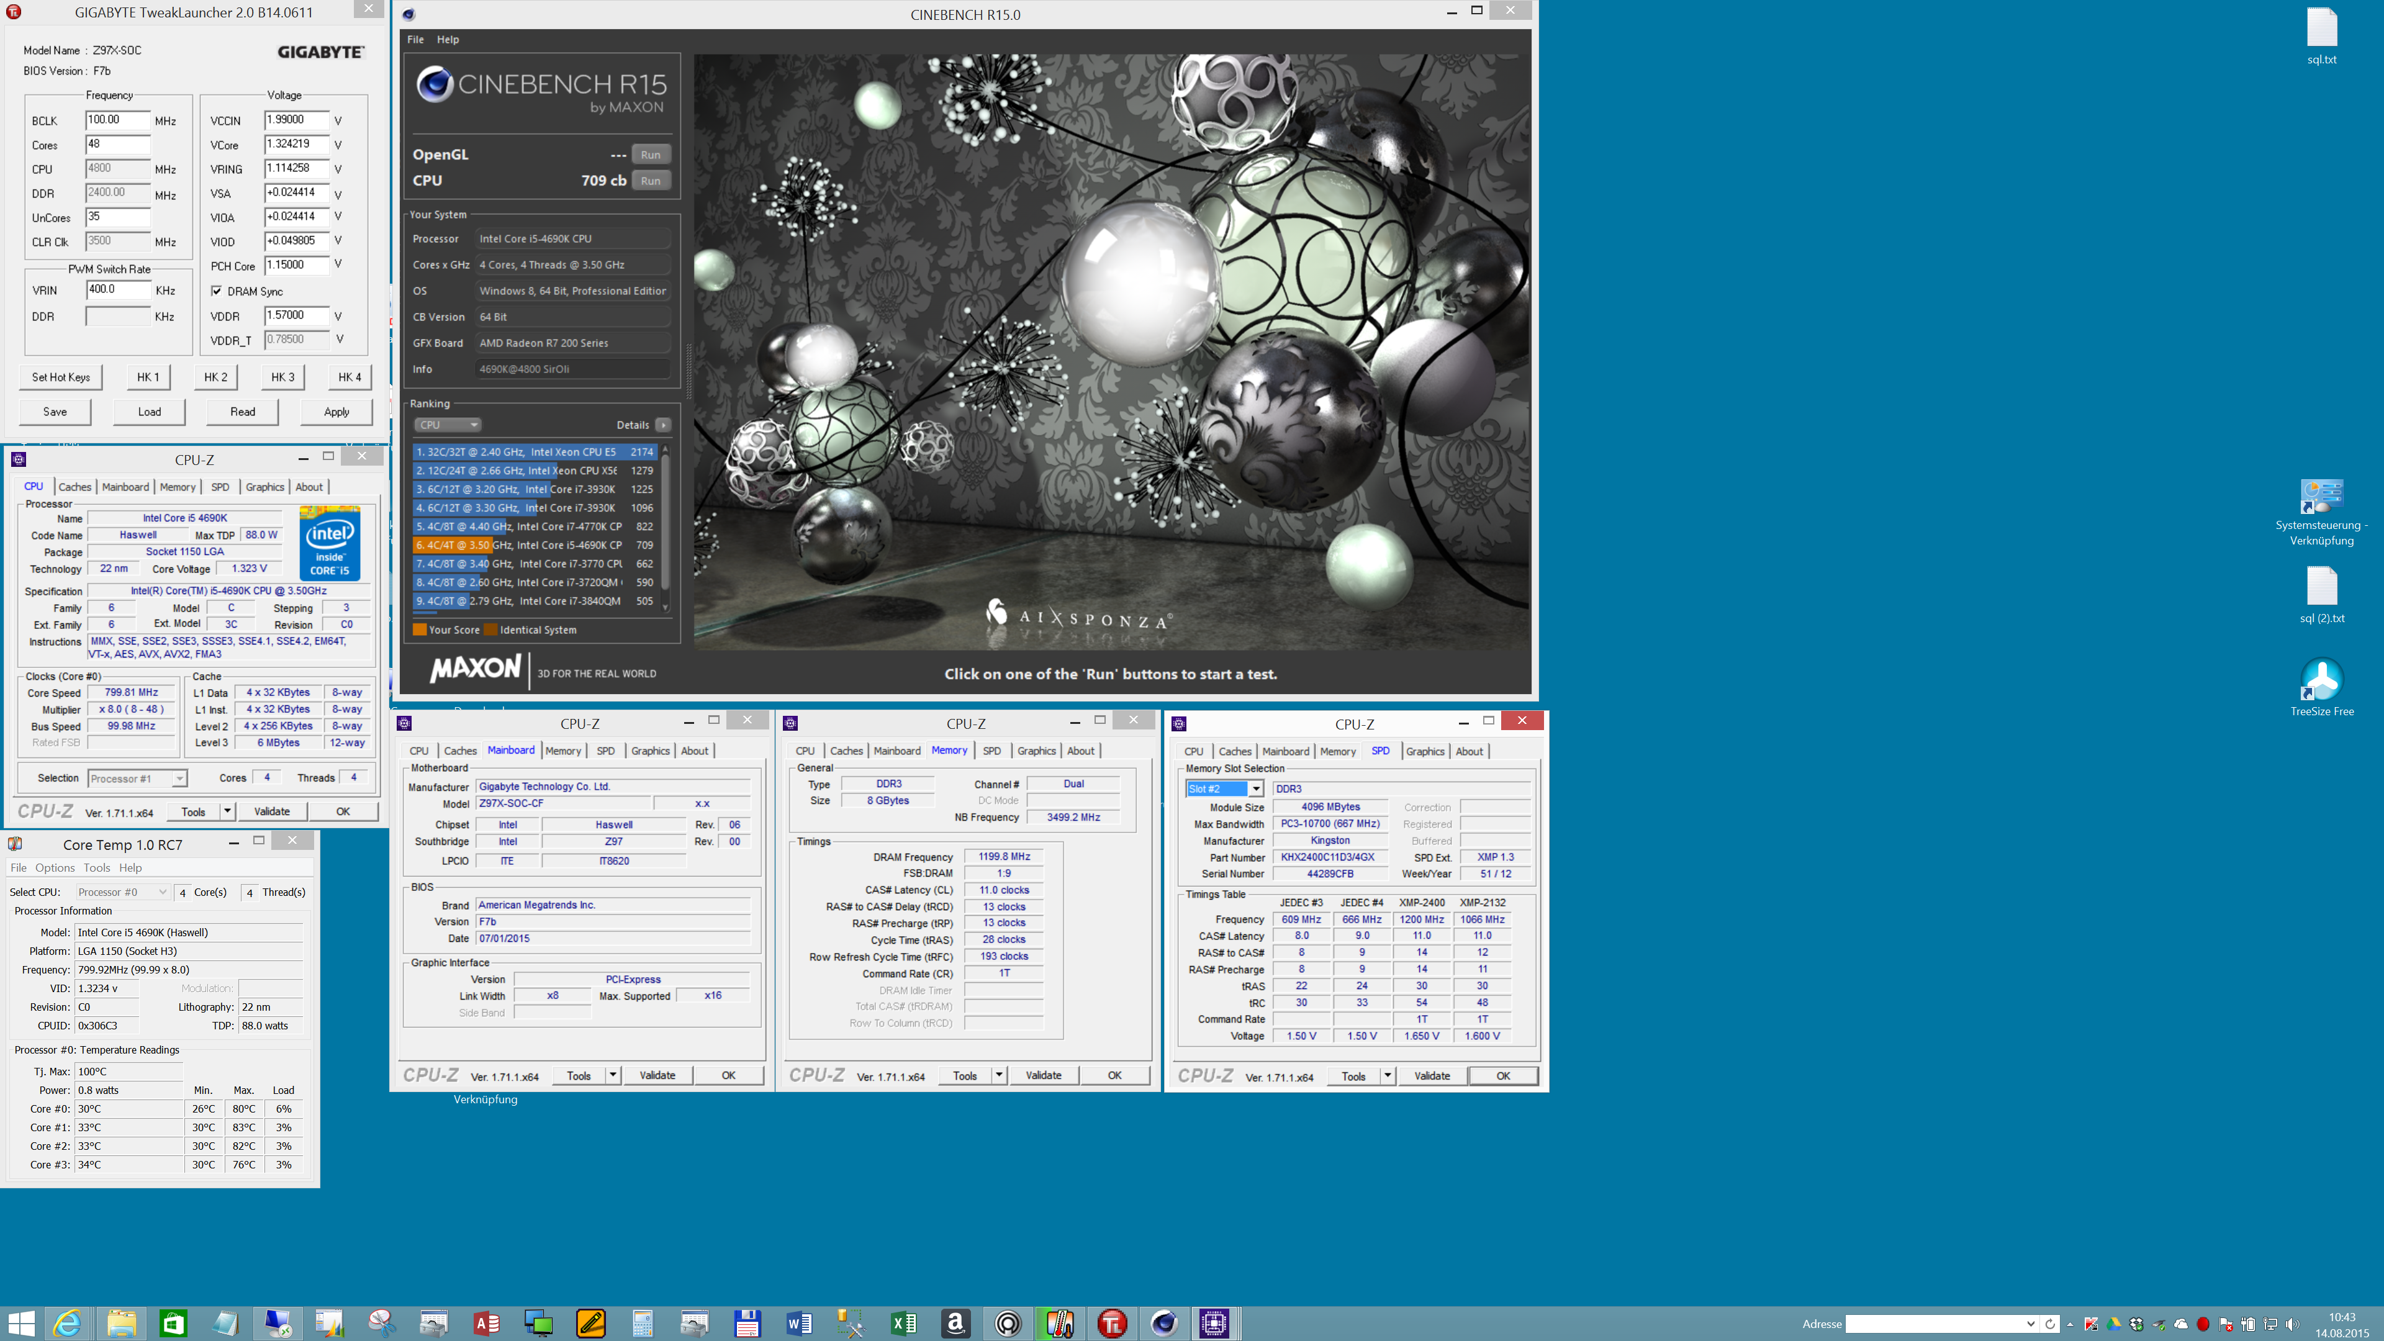
Task: Select Systemsteuerung shortcut on the desktop
Action: click(x=2321, y=512)
